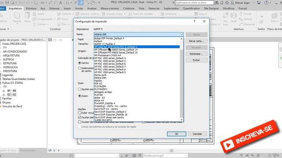Image resolution: width=282 pixels, height=158 pixels.
Task: Switch to the Gerenciar ribbon tab
Action: click(x=154, y=8)
